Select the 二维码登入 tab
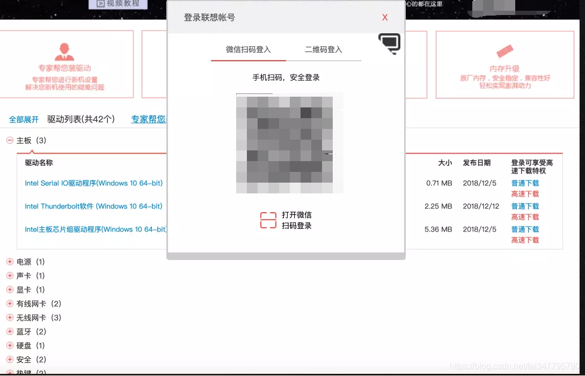 [x=324, y=49]
